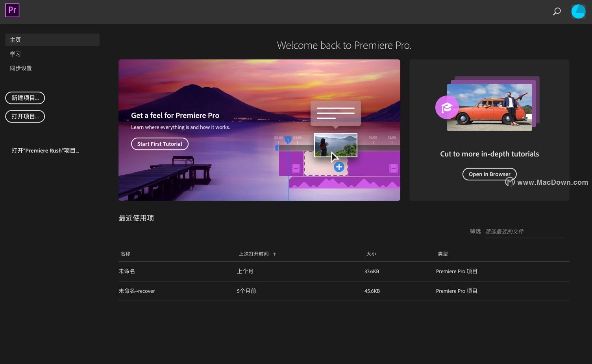The image size is (592, 364).
Task: Open the 同步设置 sidebar item
Action: coord(21,68)
